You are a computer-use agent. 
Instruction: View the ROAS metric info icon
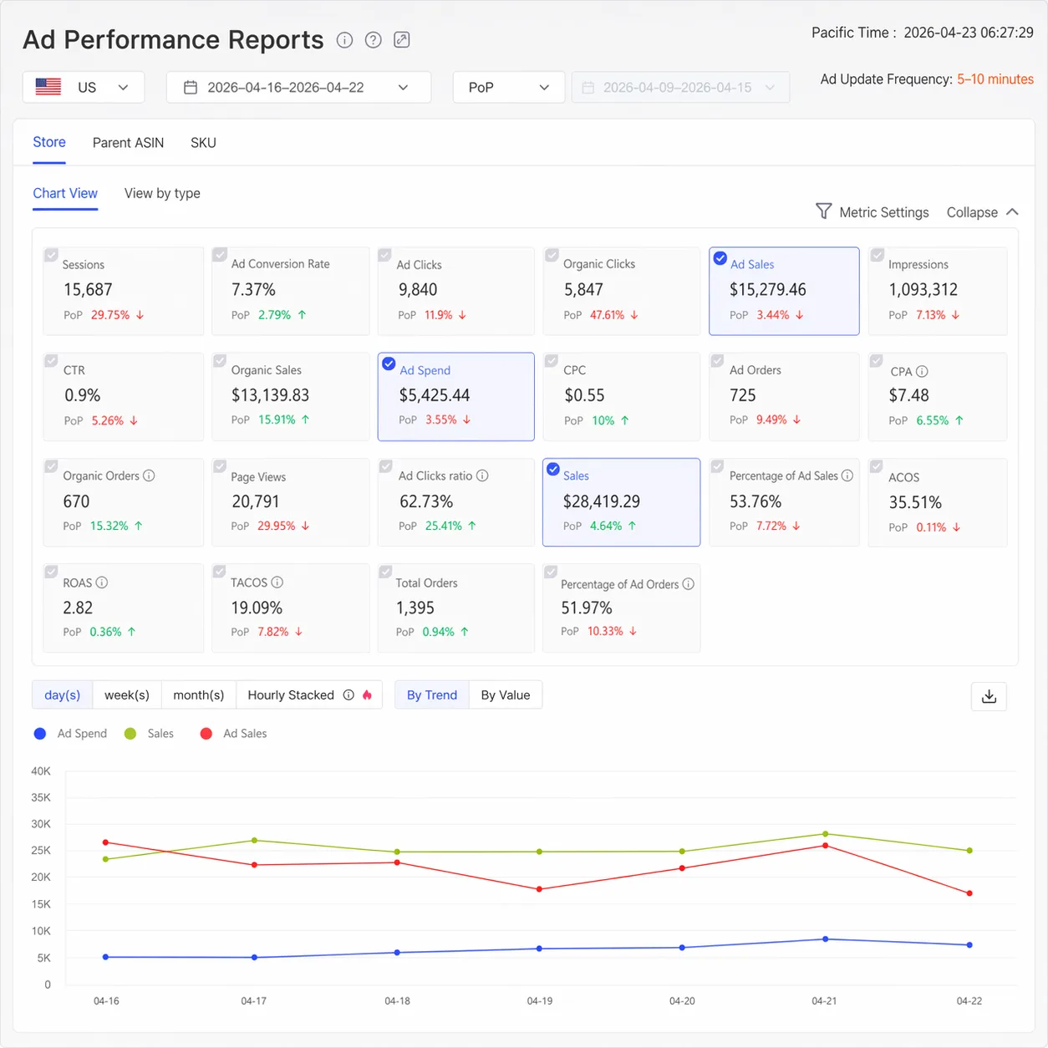click(102, 583)
